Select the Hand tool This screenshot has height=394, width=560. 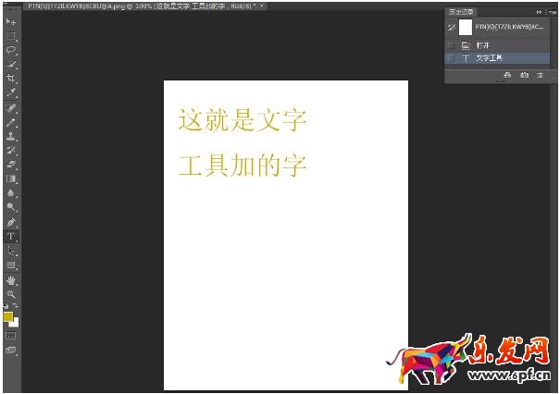(x=11, y=279)
